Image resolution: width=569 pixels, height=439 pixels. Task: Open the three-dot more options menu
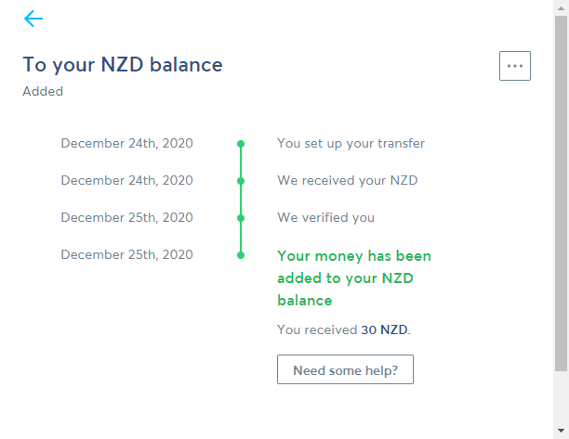coord(515,66)
